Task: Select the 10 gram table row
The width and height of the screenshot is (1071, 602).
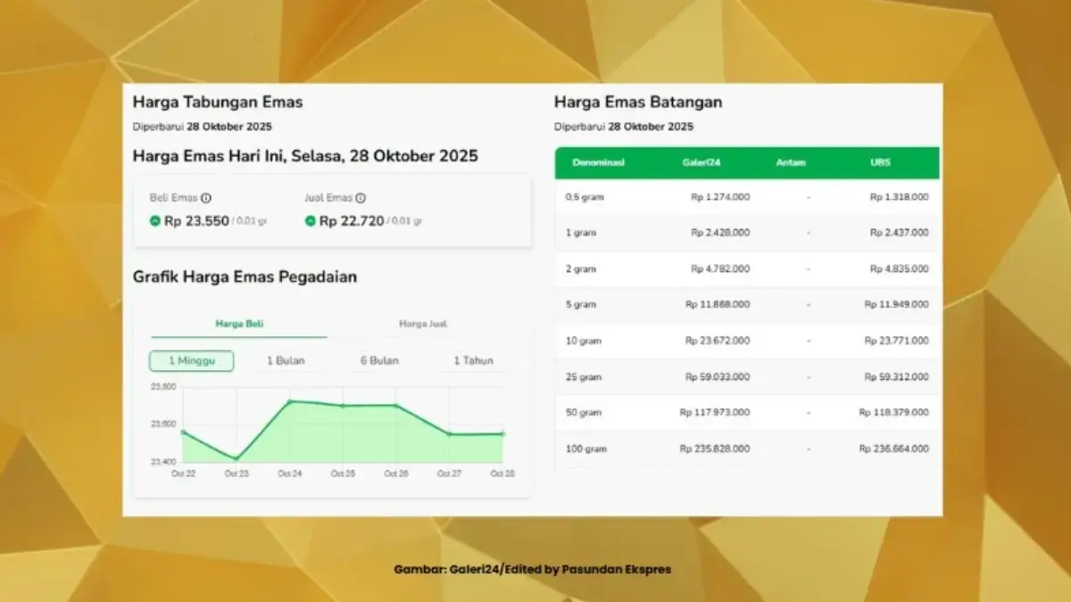Action: 746,341
